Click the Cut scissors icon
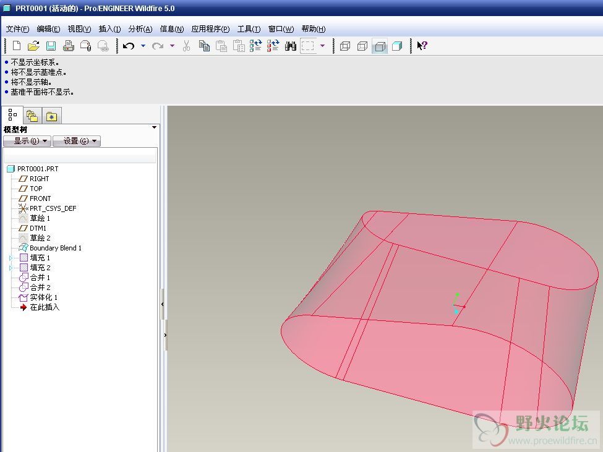This screenshot has width=603, height=452. (x=187, y=46)
